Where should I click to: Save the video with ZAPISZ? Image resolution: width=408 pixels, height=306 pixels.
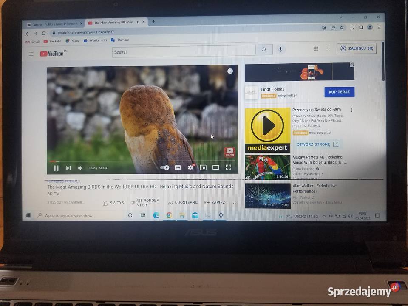click(x=215, y=202)
